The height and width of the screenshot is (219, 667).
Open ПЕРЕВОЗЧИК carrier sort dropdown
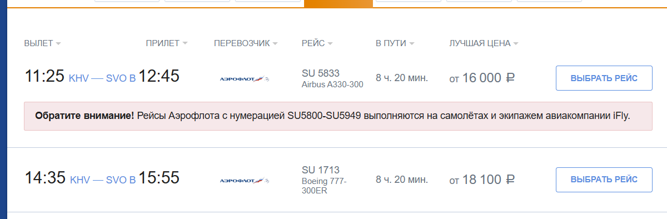coord(245,43)
